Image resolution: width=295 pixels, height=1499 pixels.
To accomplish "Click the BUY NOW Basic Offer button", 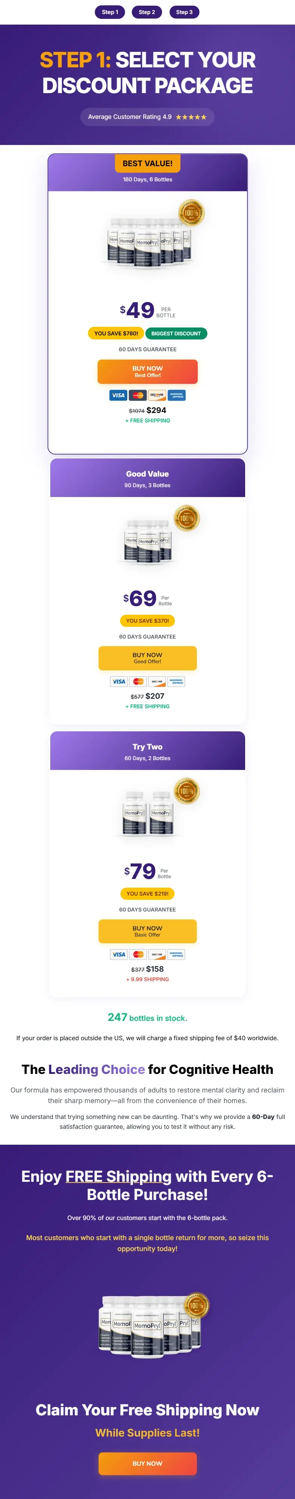I will pyautogui.click(x=147, y=931).
